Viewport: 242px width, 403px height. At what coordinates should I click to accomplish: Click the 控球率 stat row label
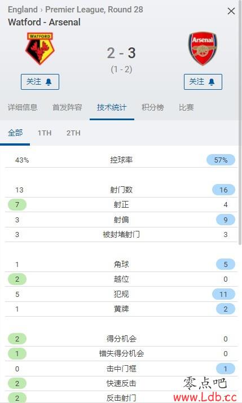point(121,160)
